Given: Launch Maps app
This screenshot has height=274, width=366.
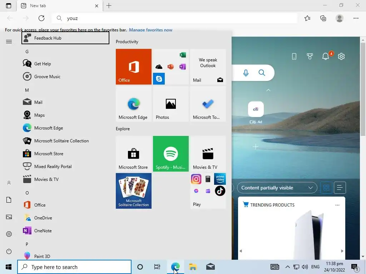Looking at the screenshot, I should tap(65, 115).
